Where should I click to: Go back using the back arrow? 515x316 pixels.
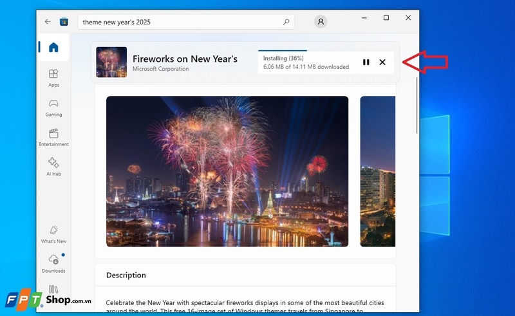pyautogui.click(x=48, y=22)
